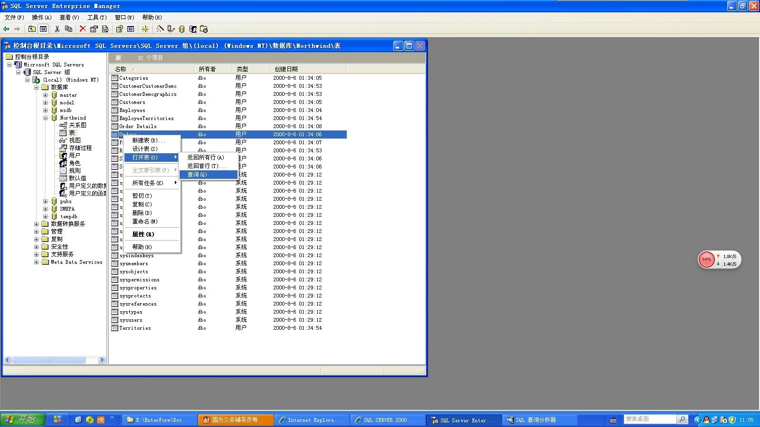The width and height of the screenshot is (760, 427).
Task: Click the 角色 icon under Northwind
Action: point(63,163)
